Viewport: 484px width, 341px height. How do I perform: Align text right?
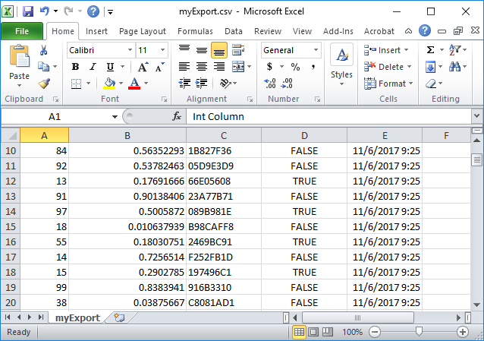[219, 67]
